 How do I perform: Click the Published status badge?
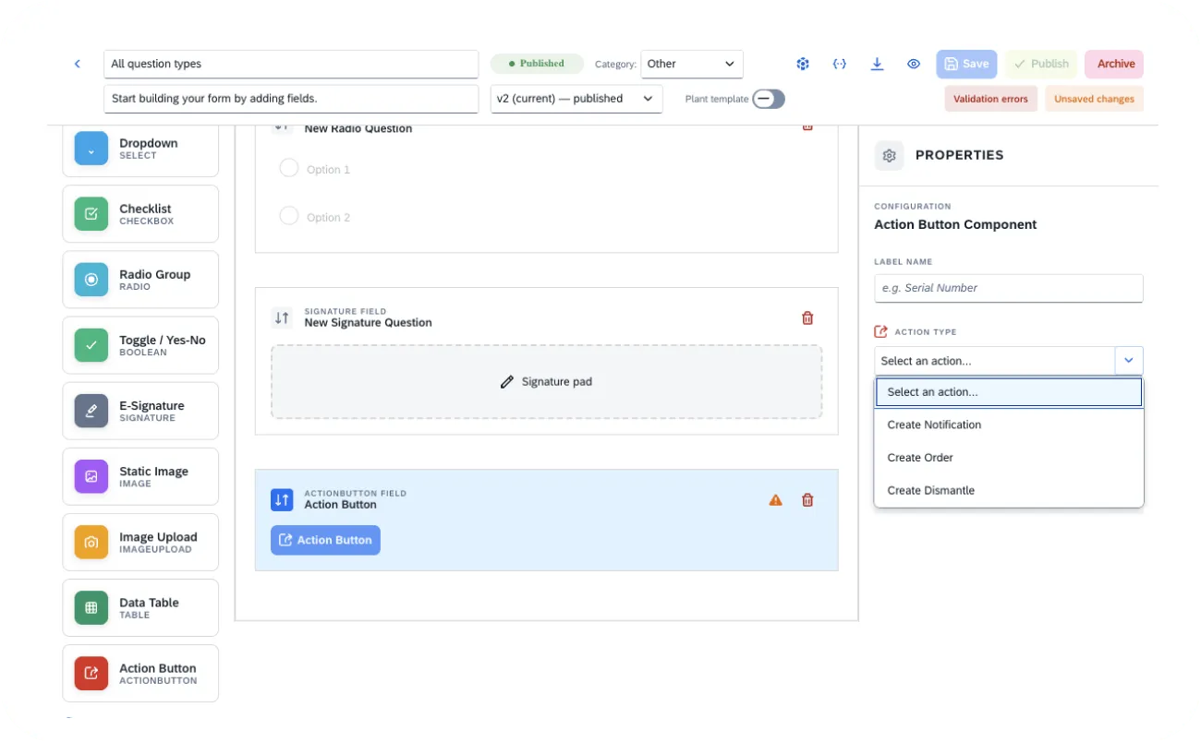pyautogui.click(x=537, y=64)
